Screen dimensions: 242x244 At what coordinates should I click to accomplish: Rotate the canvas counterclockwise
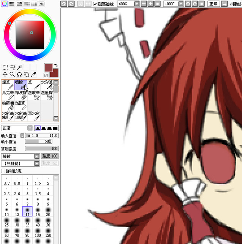[x=188, y=4]
